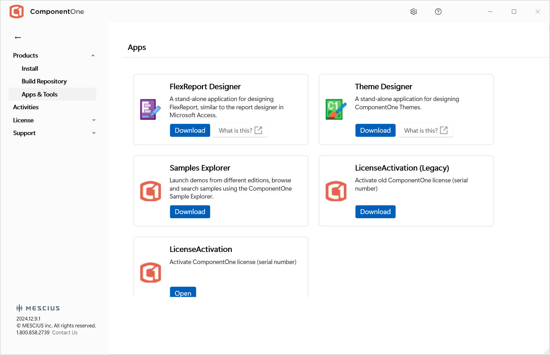Click the FlexReport Designer app icon
Screen dimensions: 550x355
pyautogui.click(x=150, y=109)
